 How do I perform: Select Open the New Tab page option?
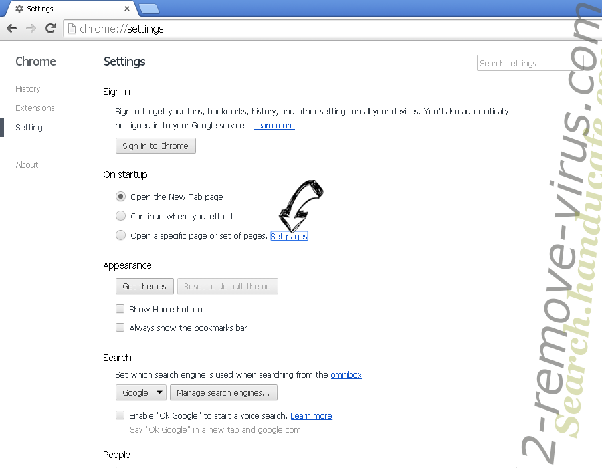pyautogui.click(x=120, y=197)
